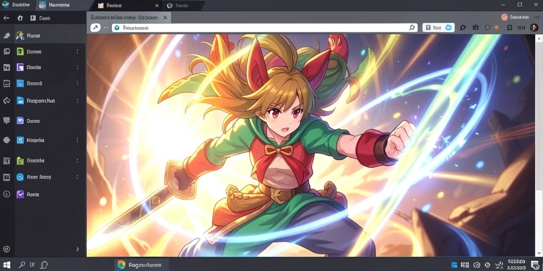Open three-dot menu for the blue circular icon item
The image size is (543, 271).
point(77,177)
